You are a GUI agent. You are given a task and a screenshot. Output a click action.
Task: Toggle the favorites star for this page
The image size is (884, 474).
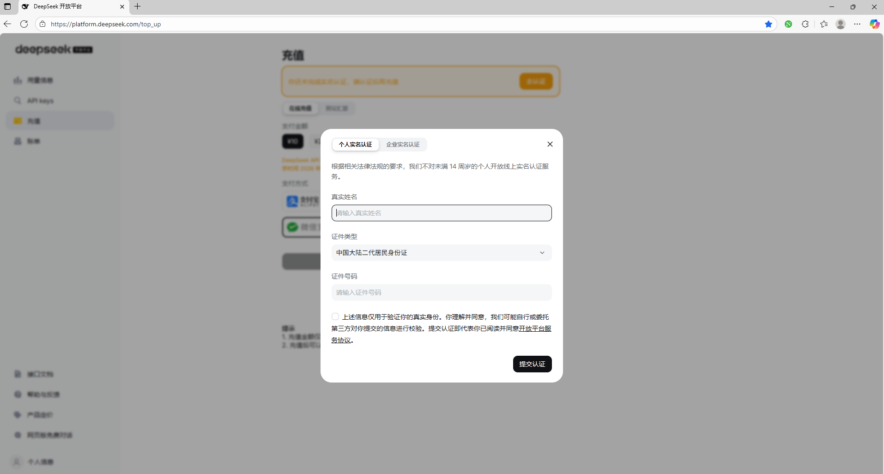click(x=769, y=24)
